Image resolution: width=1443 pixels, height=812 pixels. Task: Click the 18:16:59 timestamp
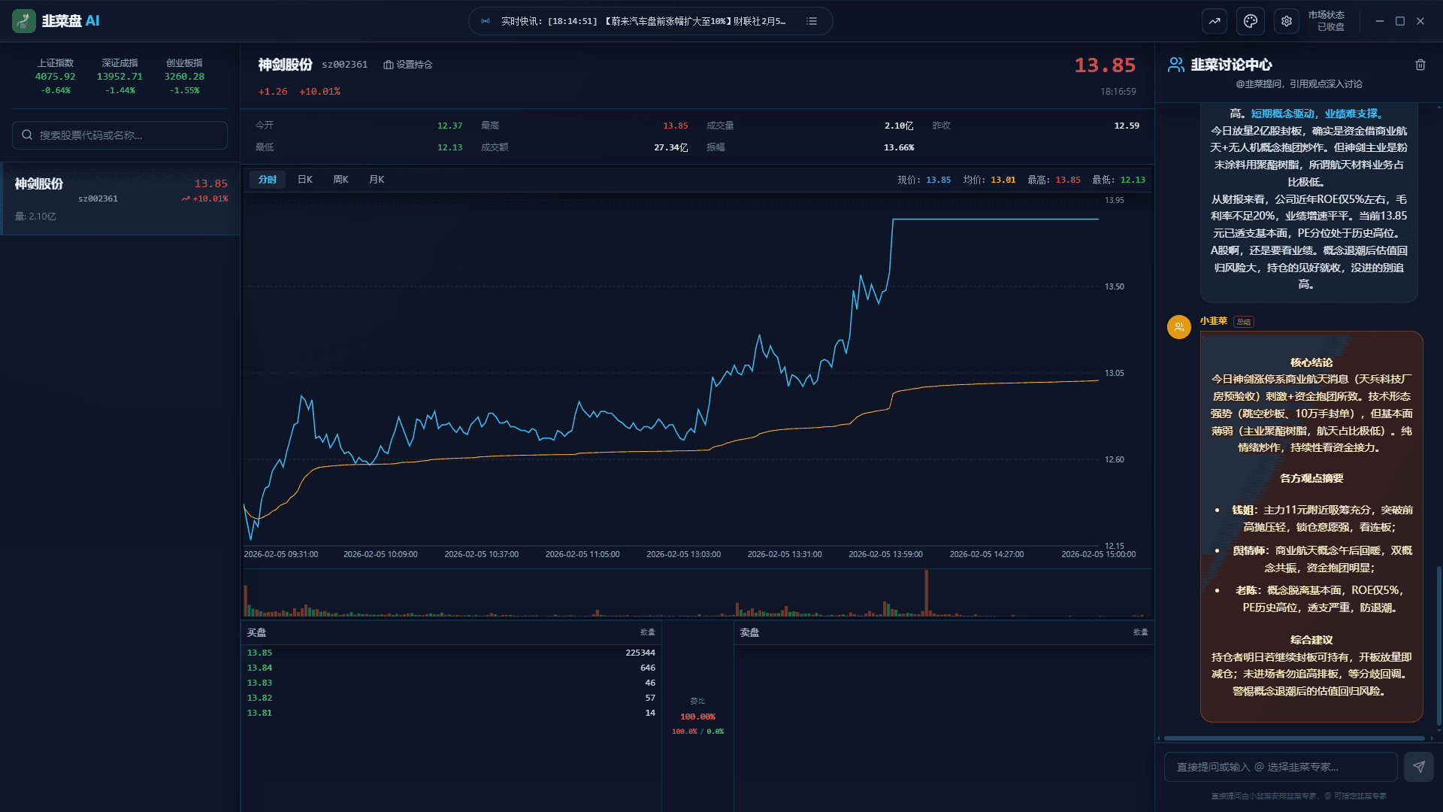click(x=1118, y=92)
